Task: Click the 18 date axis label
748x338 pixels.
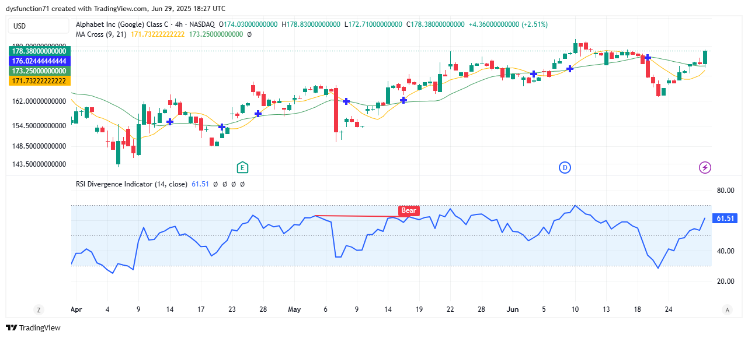Action: (x=638, y=310)
